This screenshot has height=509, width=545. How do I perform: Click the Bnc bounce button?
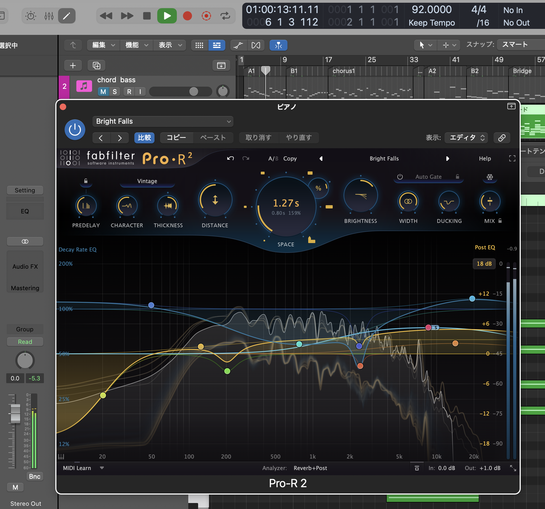[35, 476]
